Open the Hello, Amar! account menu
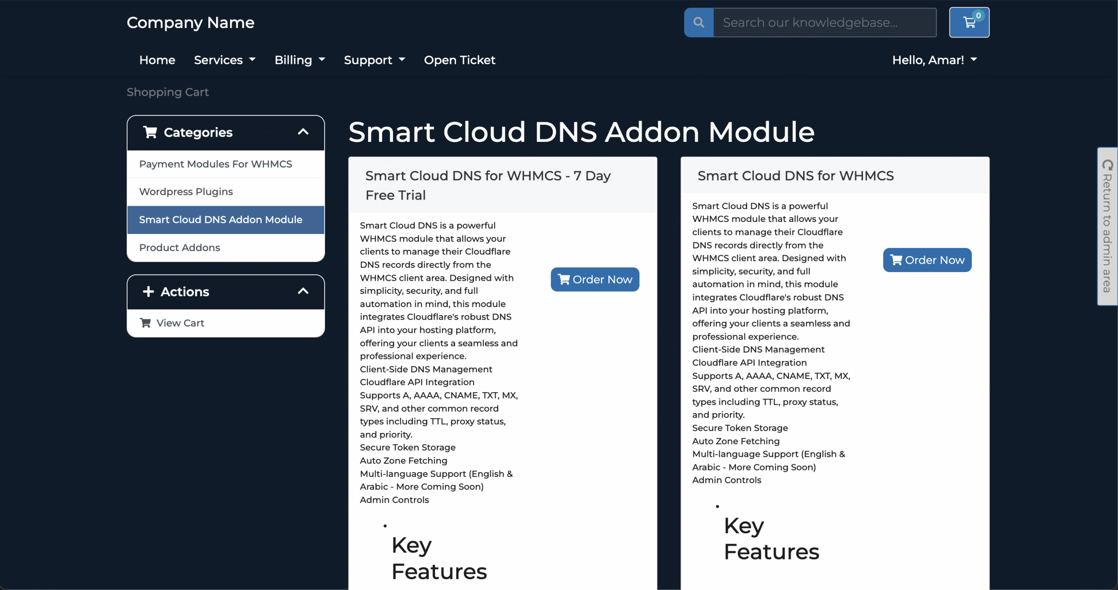The image size is (1118, 590). [x=934, y=60]
